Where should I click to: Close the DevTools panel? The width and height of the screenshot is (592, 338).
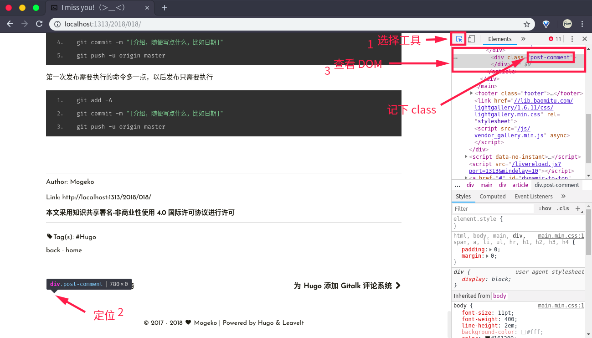point(585,39)
